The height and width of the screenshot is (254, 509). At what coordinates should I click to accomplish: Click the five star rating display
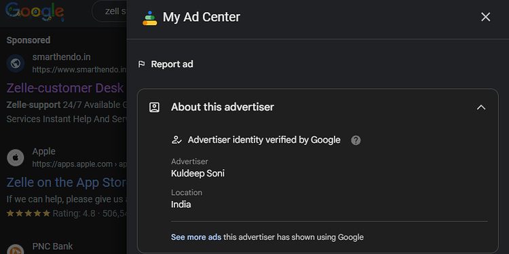point(29,213)
